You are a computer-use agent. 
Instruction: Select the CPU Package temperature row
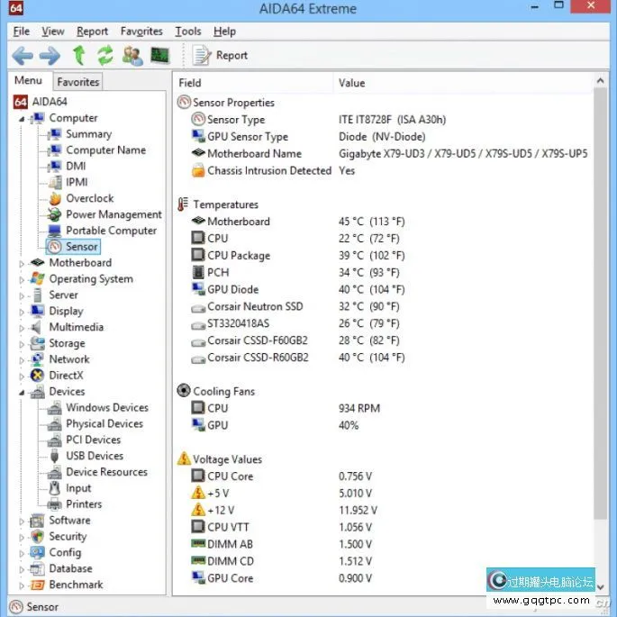pos(237,255)
